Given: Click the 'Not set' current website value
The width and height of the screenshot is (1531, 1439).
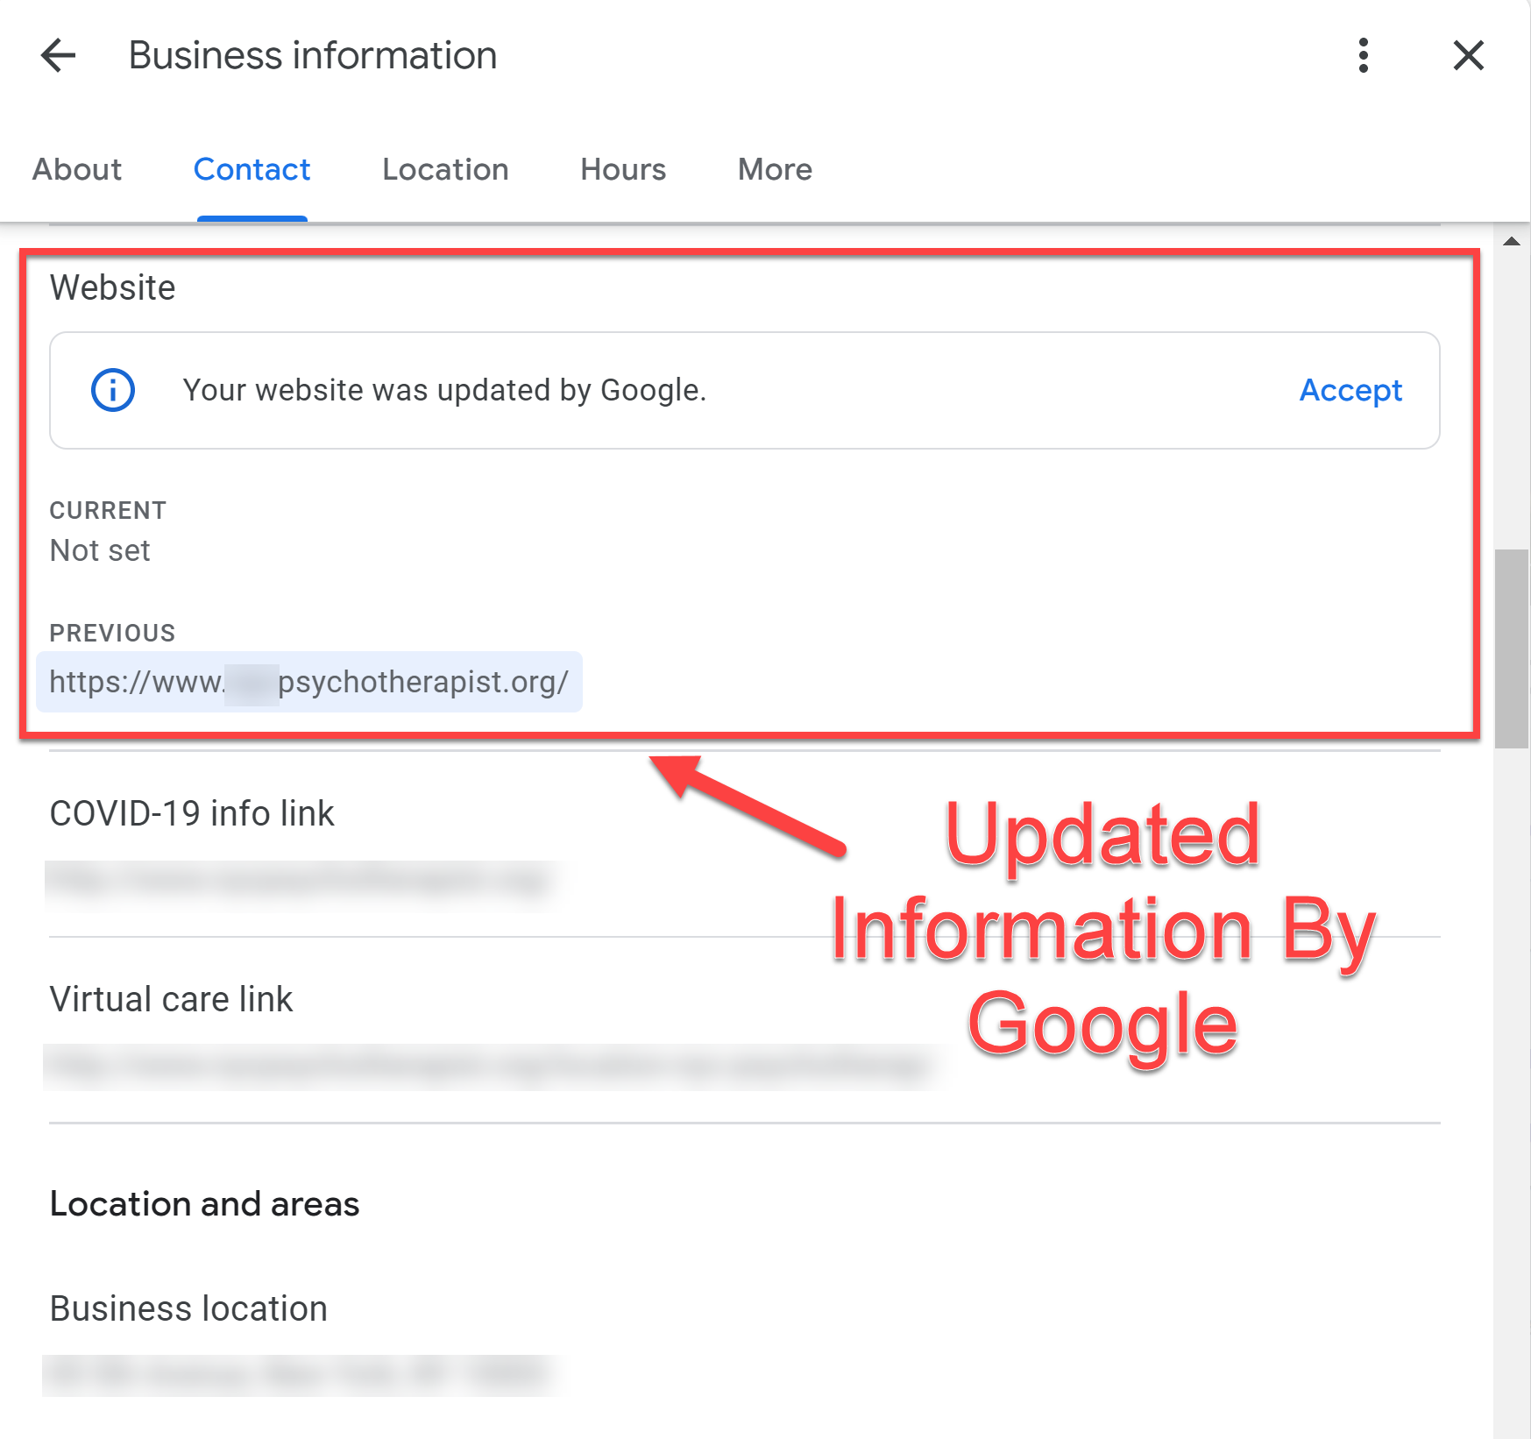Looking at the screenshot, I should [100, 550].
